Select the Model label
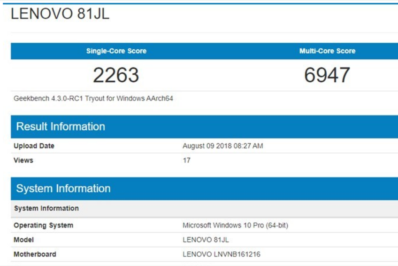This screenshot has width=398, height=266. [23, 240]
